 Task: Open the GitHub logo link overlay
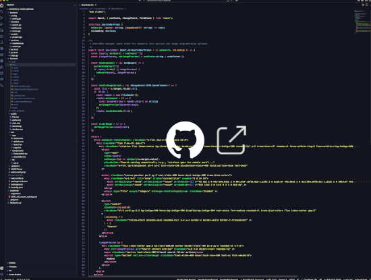(185, 140)
